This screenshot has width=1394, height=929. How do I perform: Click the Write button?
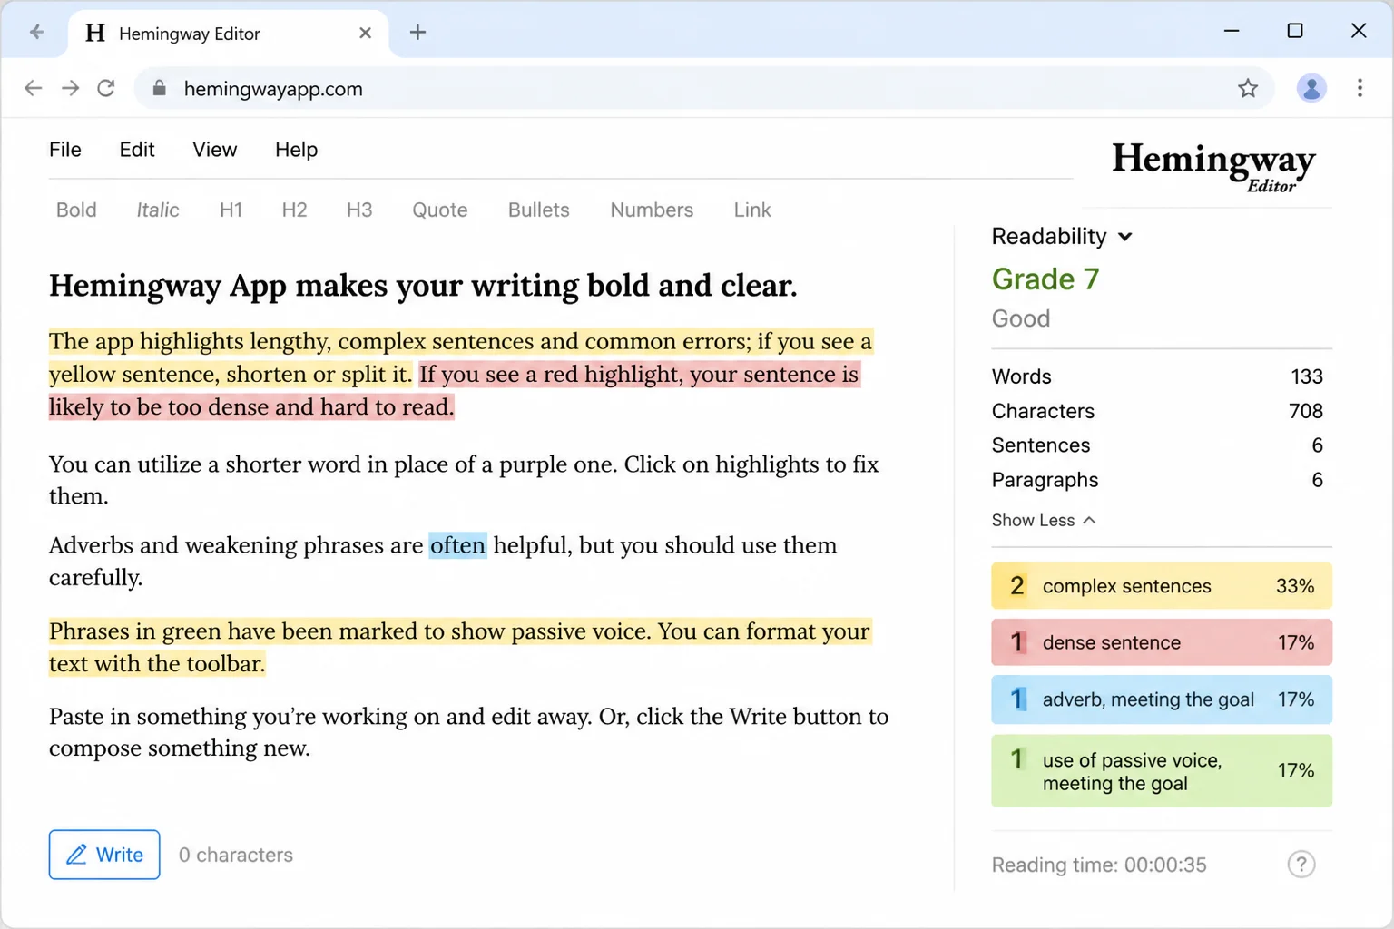click(x=104, y=855)
